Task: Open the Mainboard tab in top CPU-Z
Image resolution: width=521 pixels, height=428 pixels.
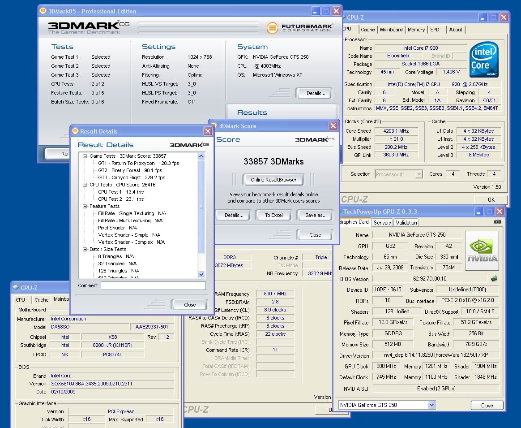Action: point(391,30)
